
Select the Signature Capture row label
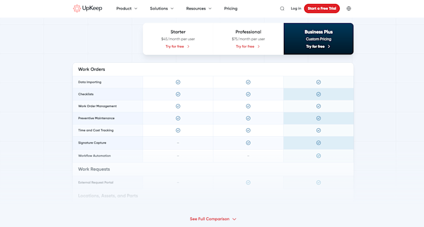(x=92, y=143)
